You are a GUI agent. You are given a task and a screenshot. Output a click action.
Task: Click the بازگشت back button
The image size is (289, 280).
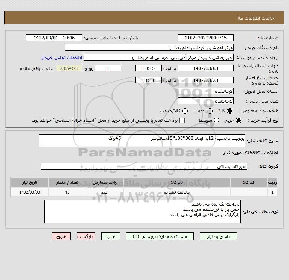pos(86,236)
